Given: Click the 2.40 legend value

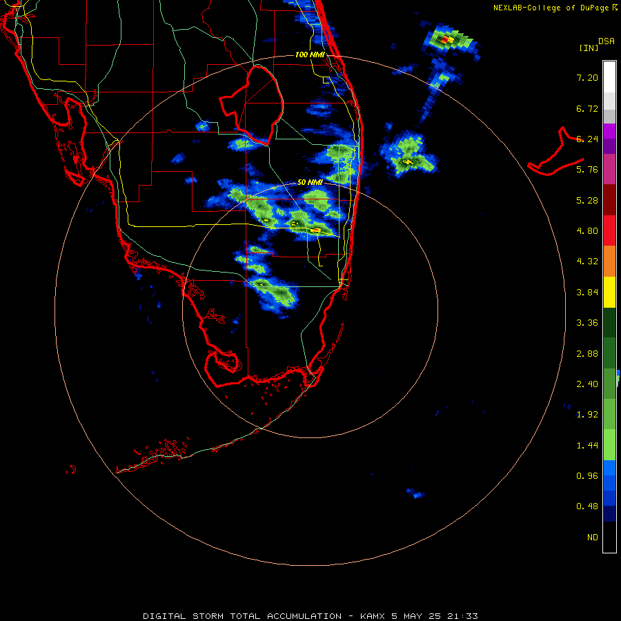Looking at the screenshot, I should (587, 384).
